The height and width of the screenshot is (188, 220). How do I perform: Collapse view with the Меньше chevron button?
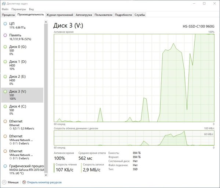point(4,182)
